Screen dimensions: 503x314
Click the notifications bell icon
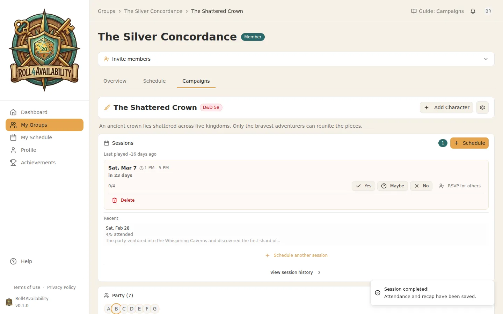click(x=473, y=11)
